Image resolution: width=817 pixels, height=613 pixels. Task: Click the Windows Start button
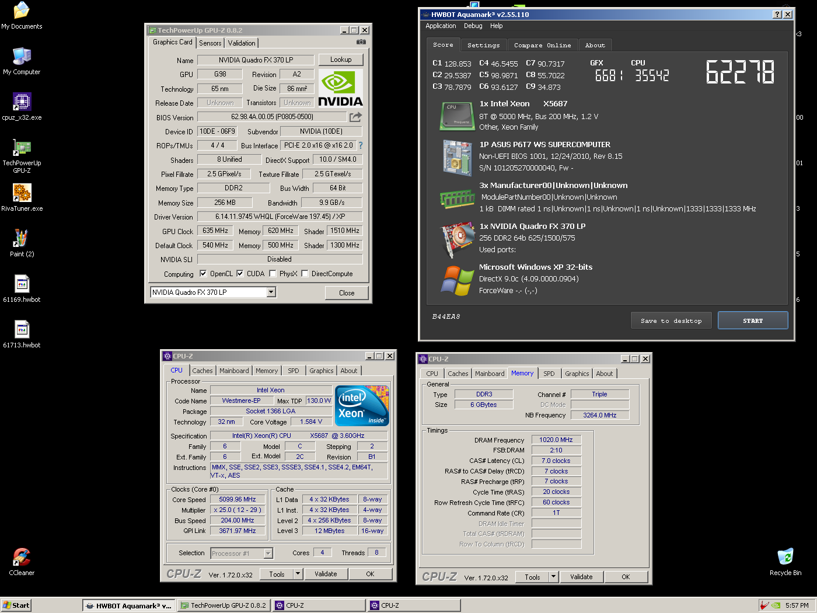[16, 605]
